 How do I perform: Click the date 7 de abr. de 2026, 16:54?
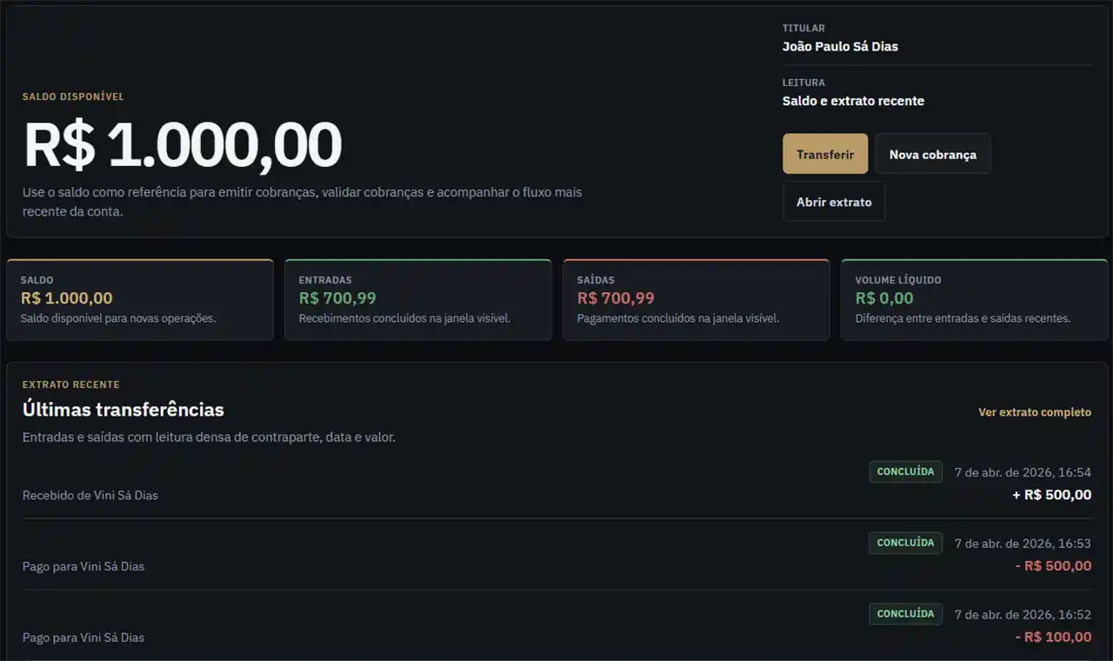(x=1023, y=472)
